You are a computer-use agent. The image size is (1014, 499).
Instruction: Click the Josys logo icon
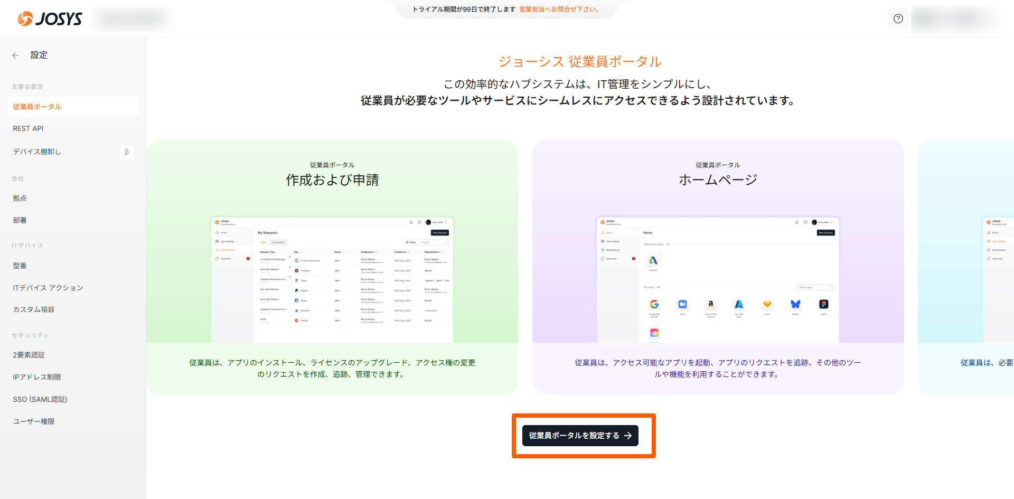click(x=25, y=19)
